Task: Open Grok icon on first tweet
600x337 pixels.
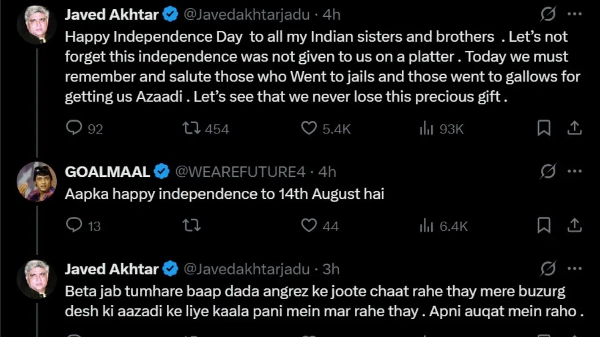Action: [548, 15]
